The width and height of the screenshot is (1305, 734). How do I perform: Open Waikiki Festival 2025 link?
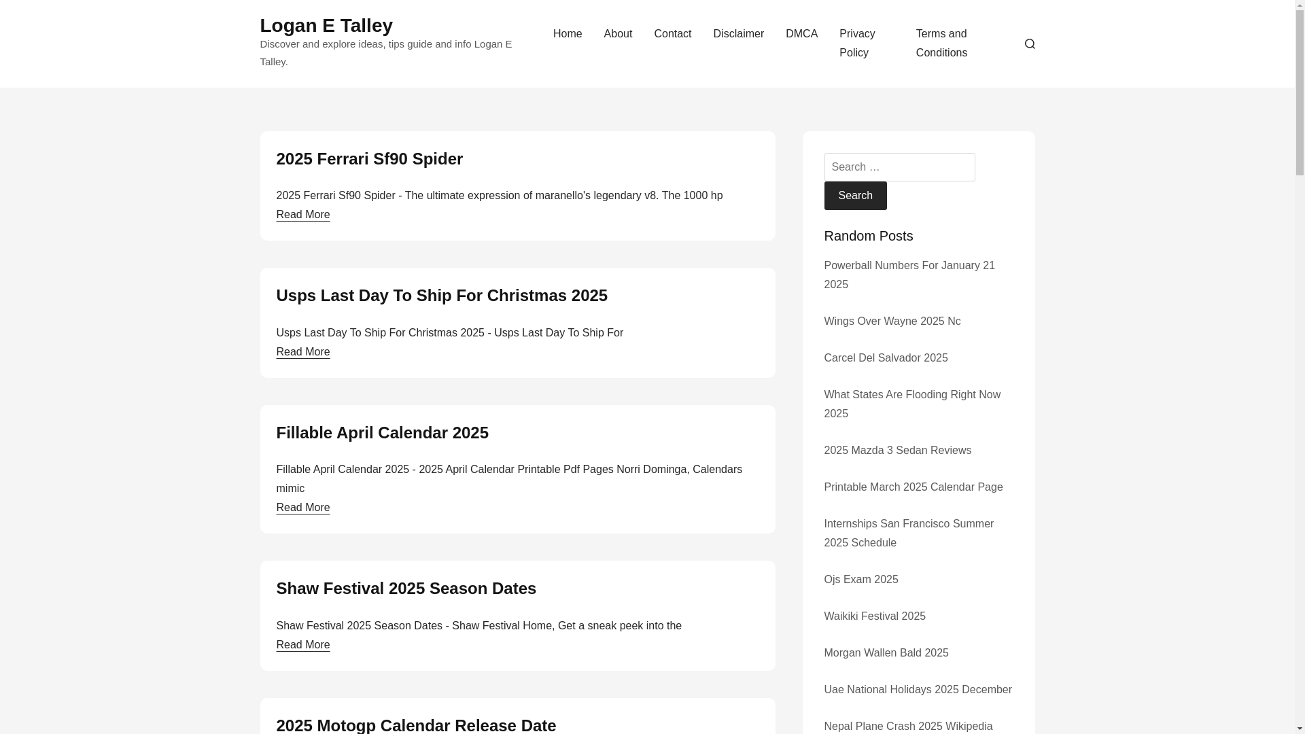[x=874, y=616]
